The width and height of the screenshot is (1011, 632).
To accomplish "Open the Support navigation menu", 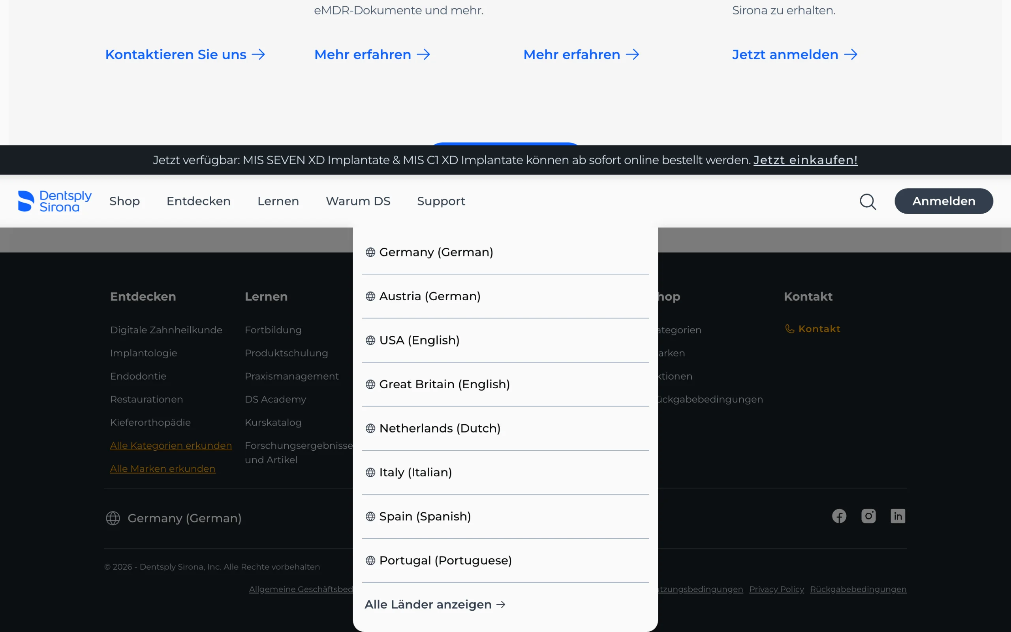I will click(441, 201).
